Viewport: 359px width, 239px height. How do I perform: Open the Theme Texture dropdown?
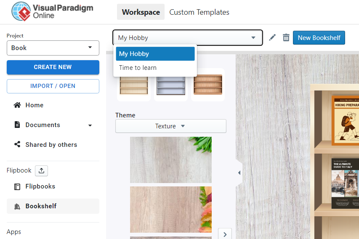coord(171,126)
